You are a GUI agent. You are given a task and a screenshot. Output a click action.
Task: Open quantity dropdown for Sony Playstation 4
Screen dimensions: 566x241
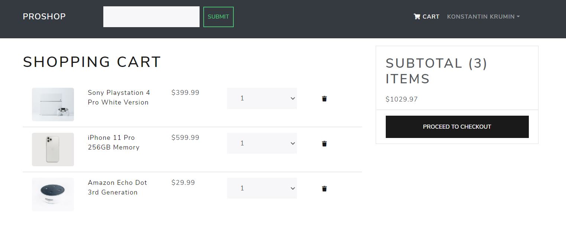click(262, 99)
